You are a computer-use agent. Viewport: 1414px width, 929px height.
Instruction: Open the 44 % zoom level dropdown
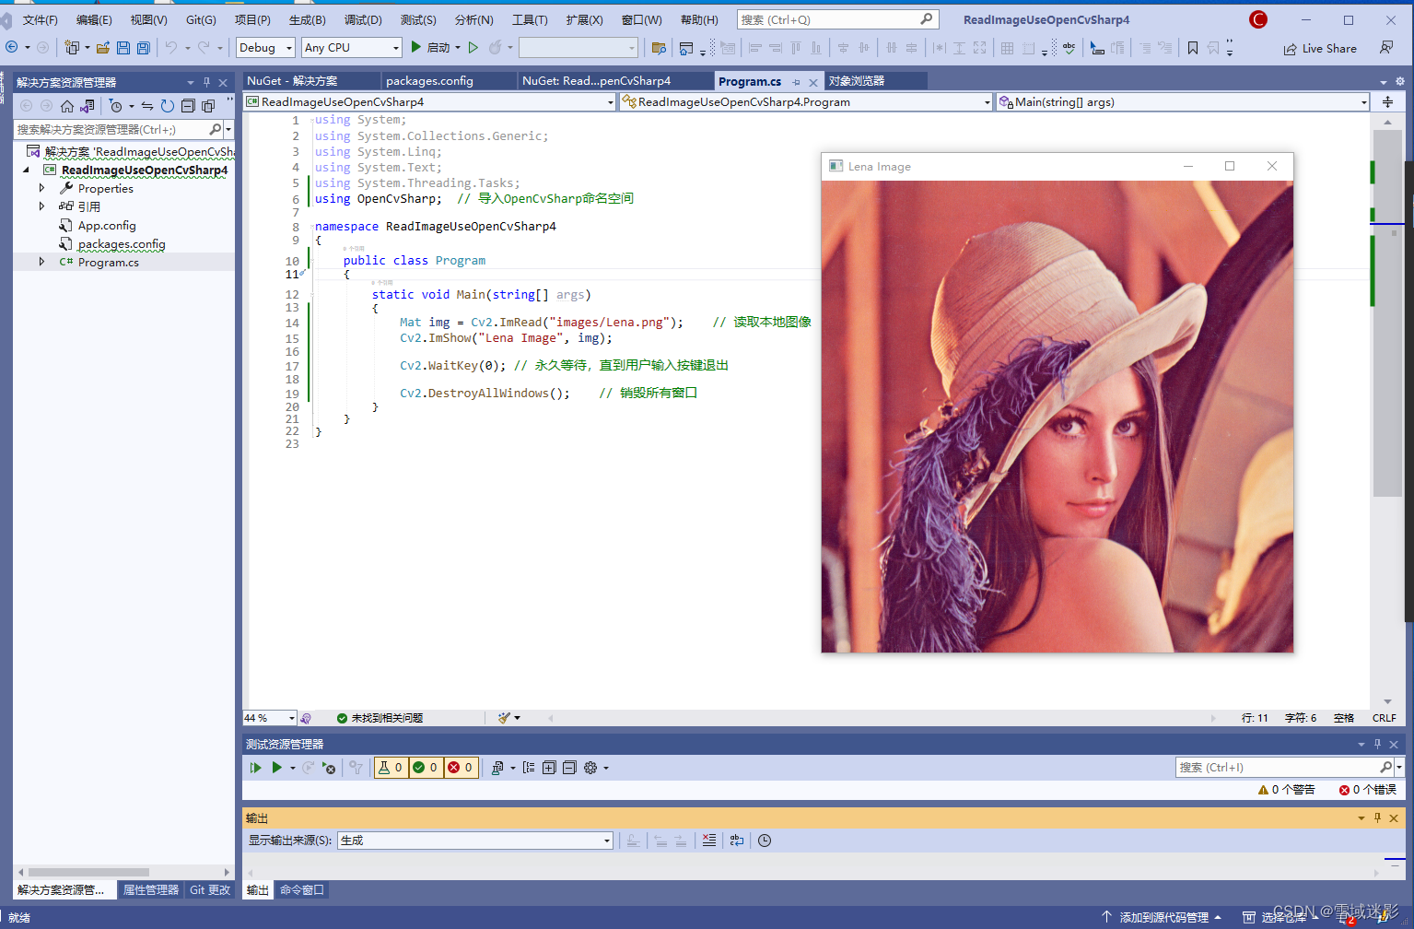[270, 718]
